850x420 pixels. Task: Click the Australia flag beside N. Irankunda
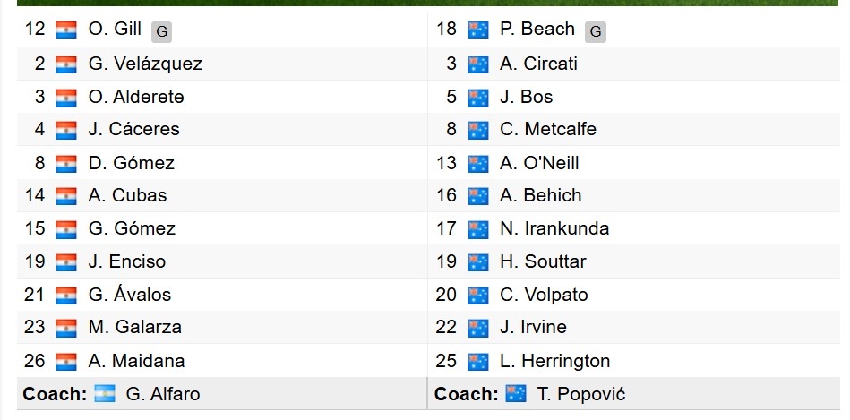click(478, 229)
